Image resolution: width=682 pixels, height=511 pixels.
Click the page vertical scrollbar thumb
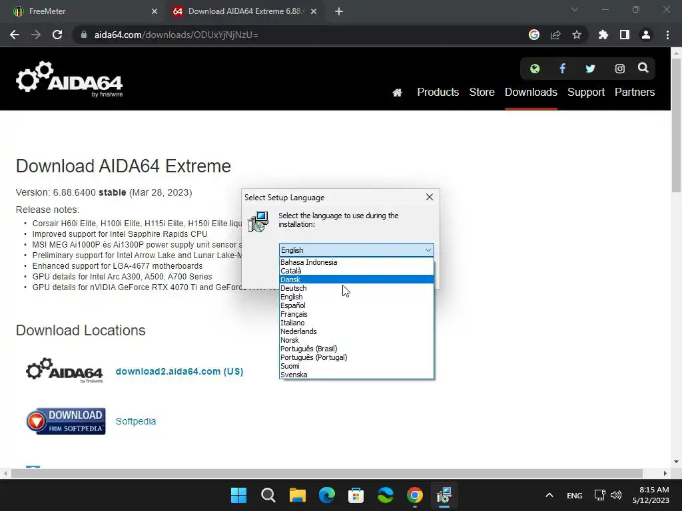pyautogui.click(x=676, y=124)
